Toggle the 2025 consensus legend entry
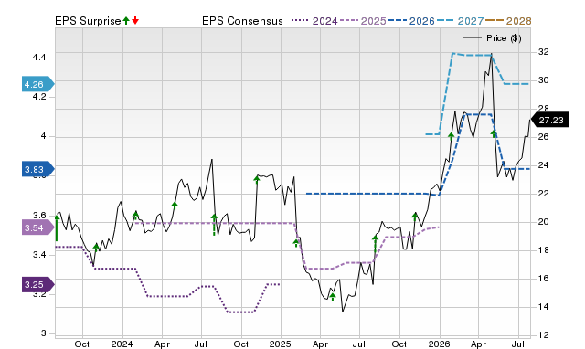Screen dimensions: 585x349 tap(363, 21)
